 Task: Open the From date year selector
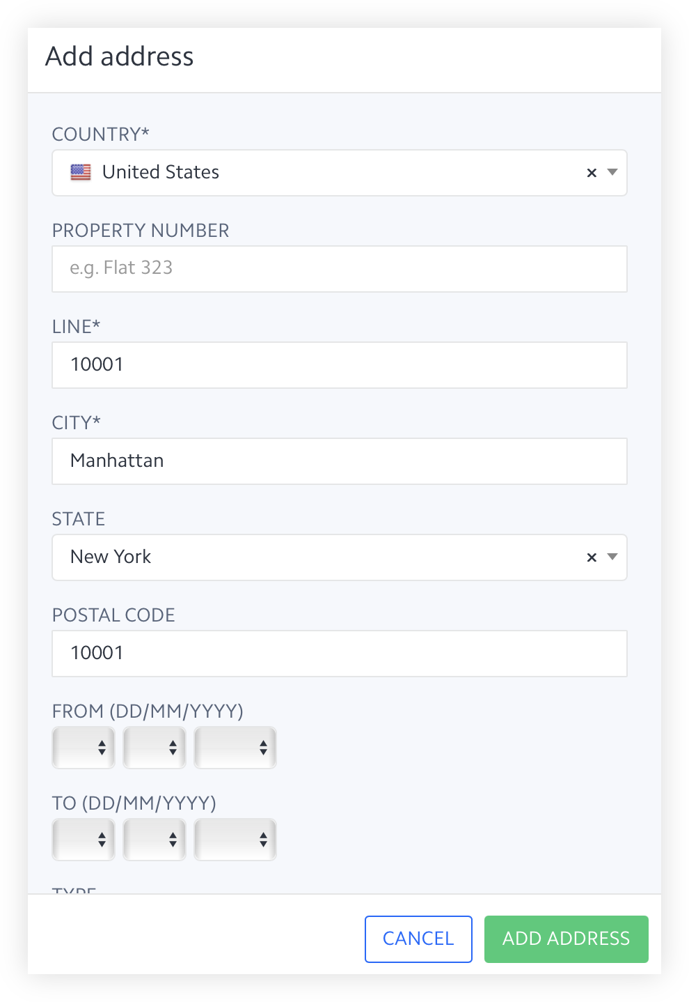235,748
